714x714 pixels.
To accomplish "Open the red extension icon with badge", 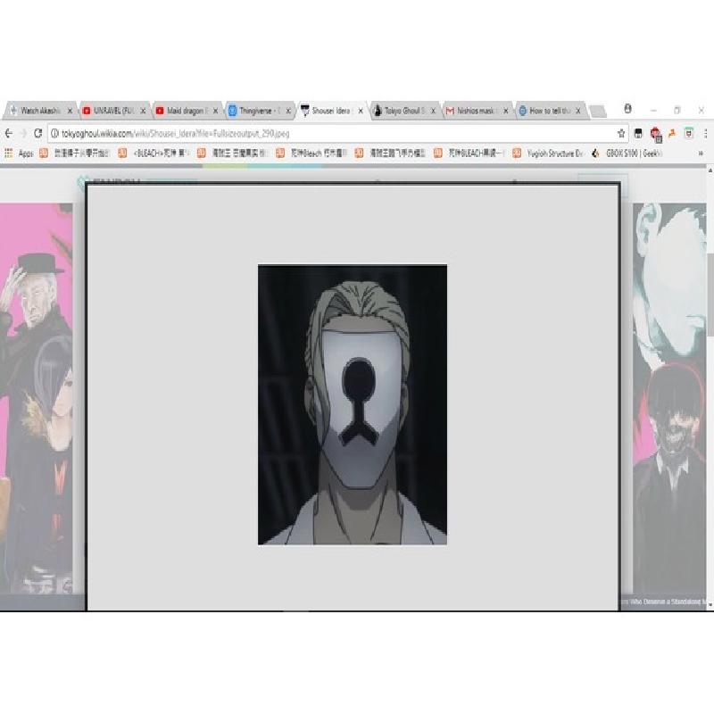I will point(656,134).
